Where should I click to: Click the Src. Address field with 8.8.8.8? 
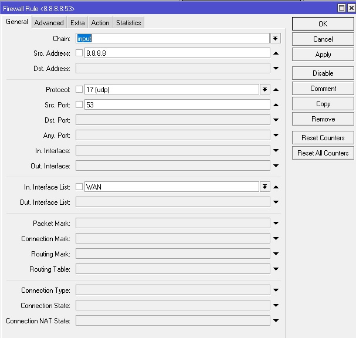tap(177, 53)
